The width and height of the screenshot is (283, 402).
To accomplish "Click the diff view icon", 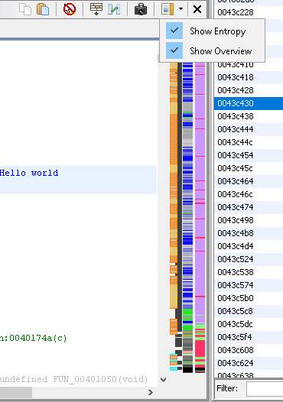I will (x=114, y=9).
